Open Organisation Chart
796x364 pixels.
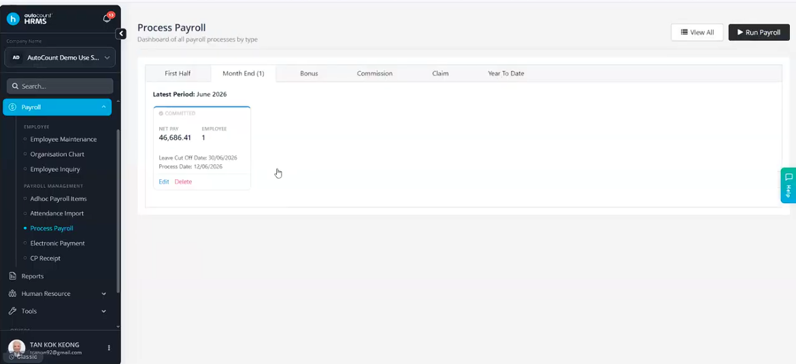57,154
